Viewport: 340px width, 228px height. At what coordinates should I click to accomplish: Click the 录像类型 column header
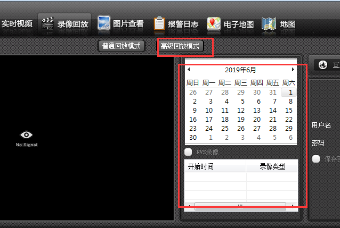[272, 166]
